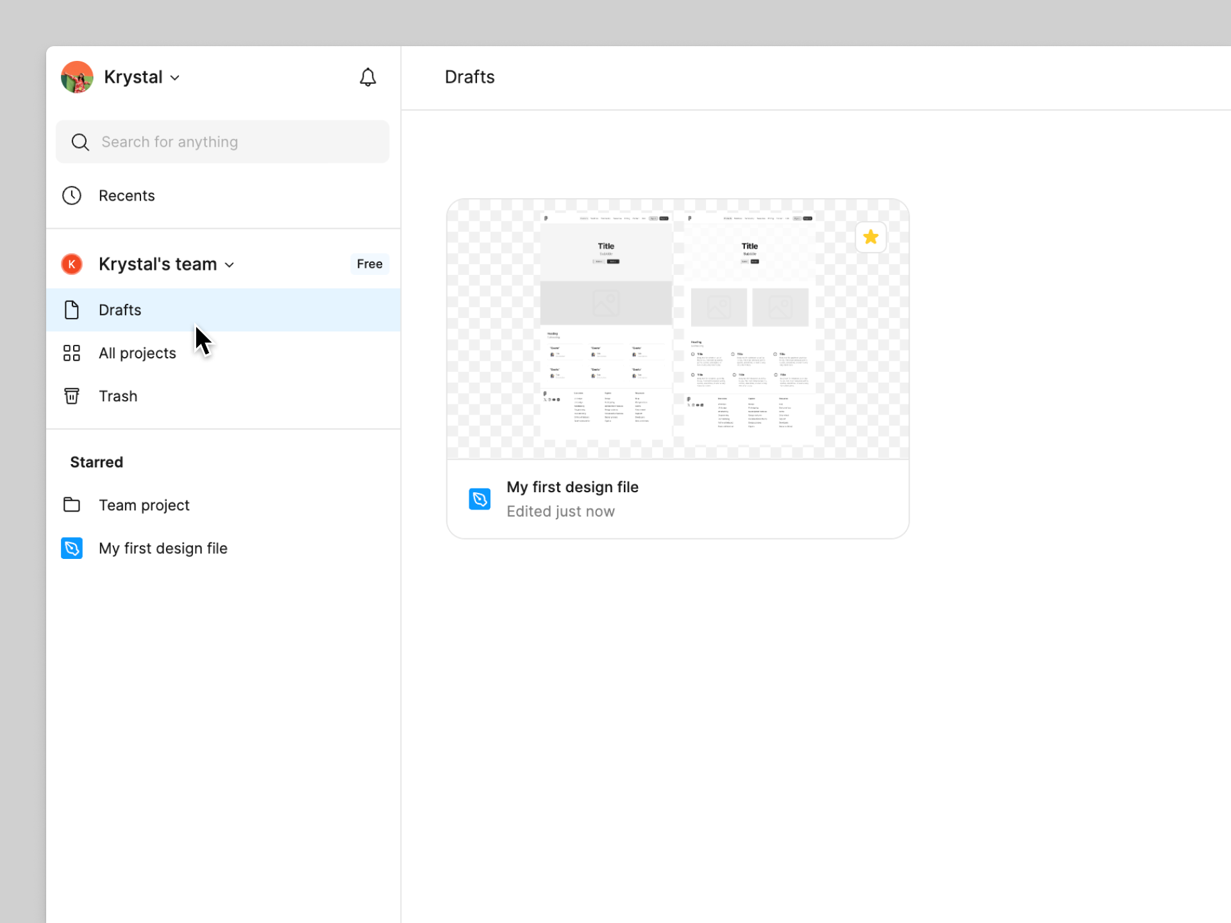Expand the Krystal account dropdown chevron
The image size is (1231, 923).
point(175,78)
